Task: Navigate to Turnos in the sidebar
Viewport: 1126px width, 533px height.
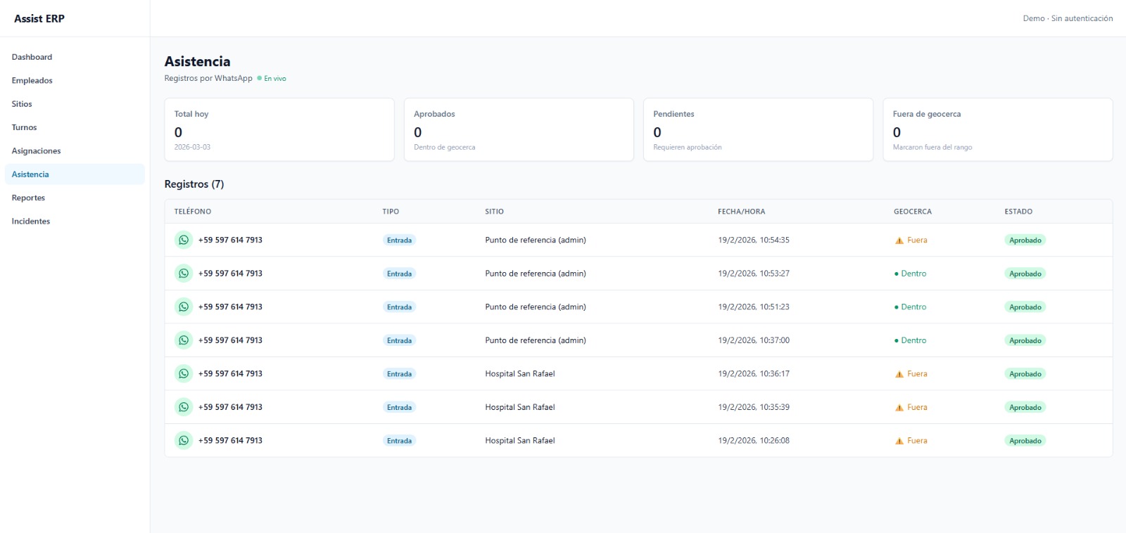Action: tap(24, 127)
